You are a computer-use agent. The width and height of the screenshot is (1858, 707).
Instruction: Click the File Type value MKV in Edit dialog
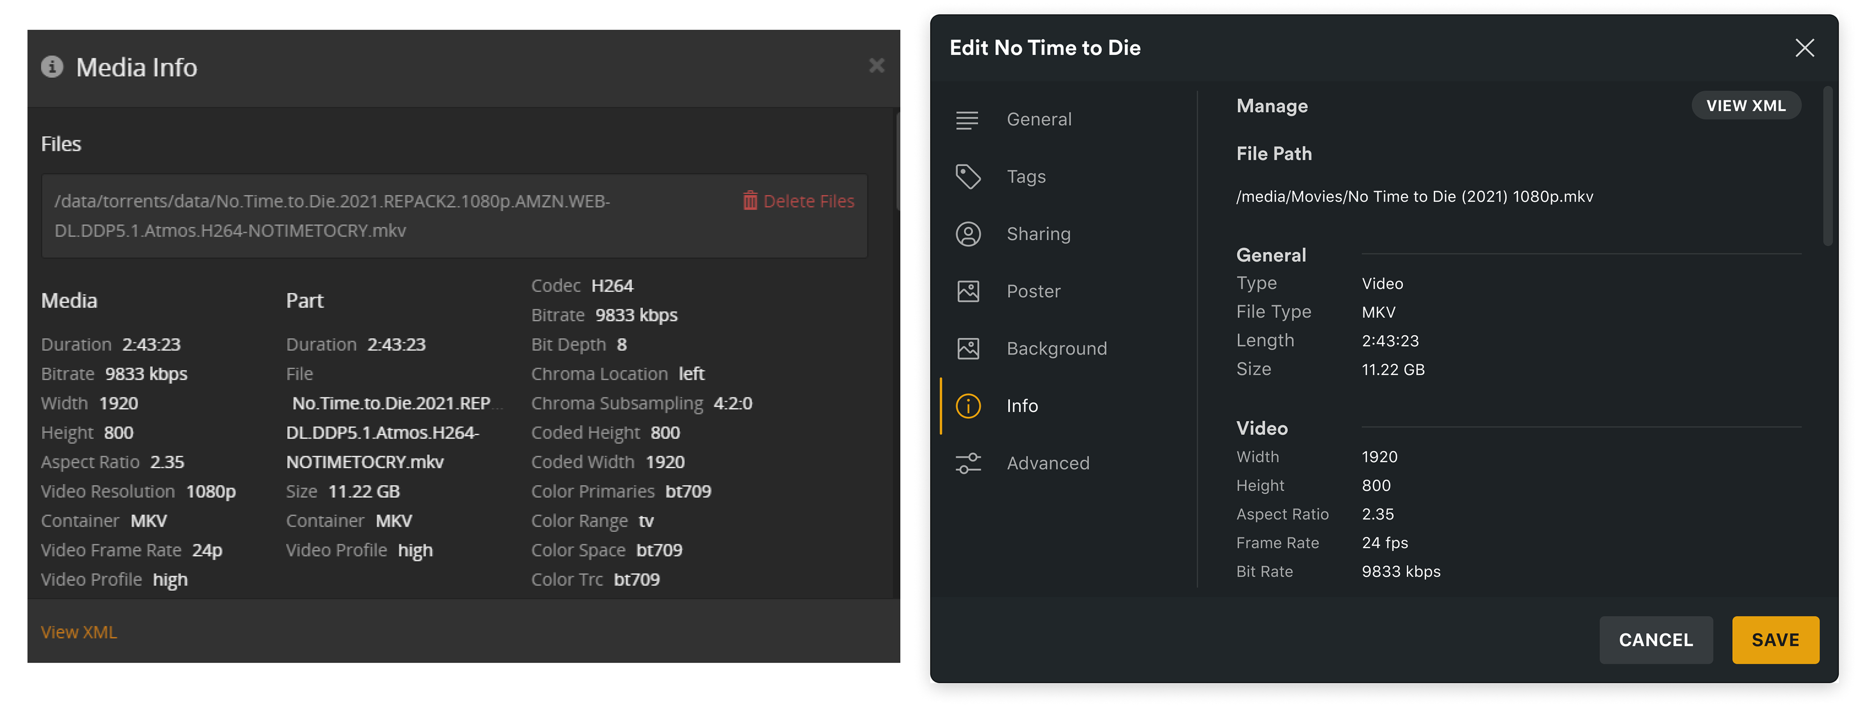pyautogui.click(x=1379, y=312)
